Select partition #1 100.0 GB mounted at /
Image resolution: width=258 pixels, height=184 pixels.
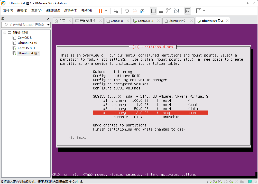pyautogui.click(x=151, y=100)
